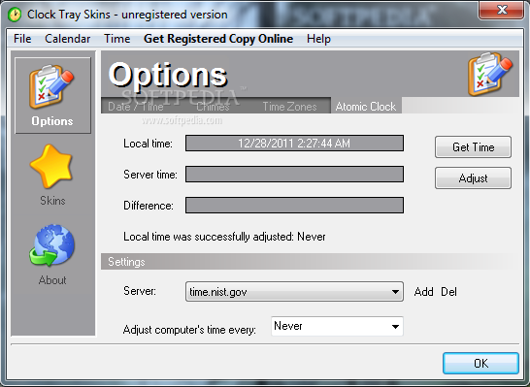Open Get Registered Copy Online menu
Screen dimensions: 530x387
[x=218, y=39]
